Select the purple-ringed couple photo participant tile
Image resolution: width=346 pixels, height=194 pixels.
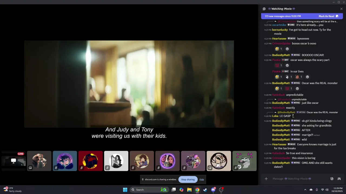click(168, 161)
